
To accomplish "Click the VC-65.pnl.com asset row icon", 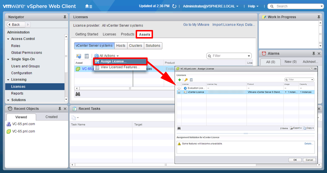I will [x=78, y=69].
